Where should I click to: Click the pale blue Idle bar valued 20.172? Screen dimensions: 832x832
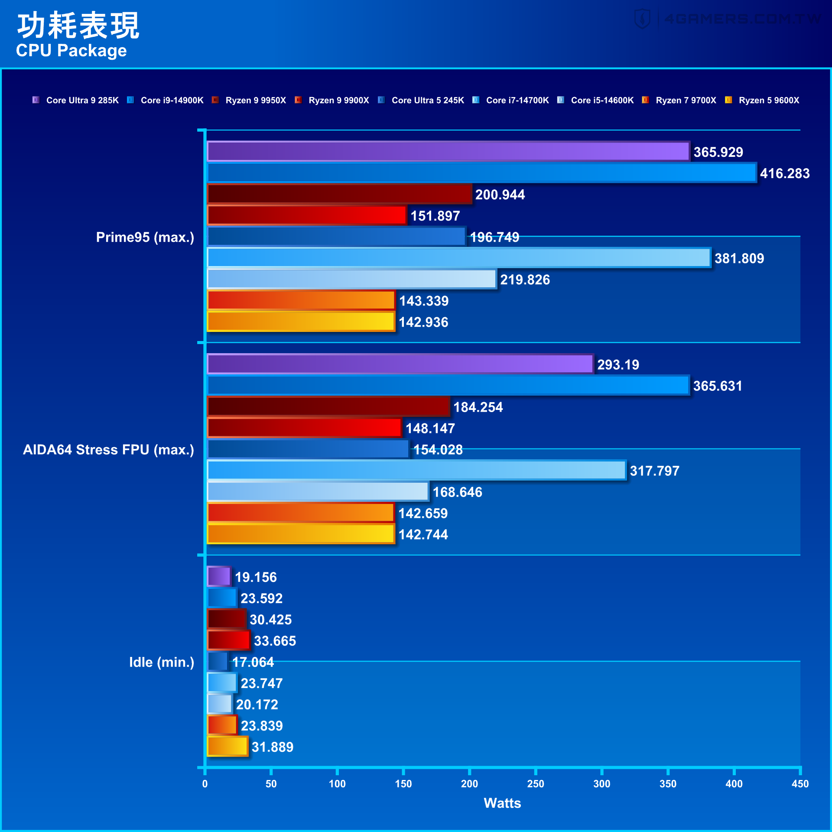pyautogui.click(x=220, y=704)
